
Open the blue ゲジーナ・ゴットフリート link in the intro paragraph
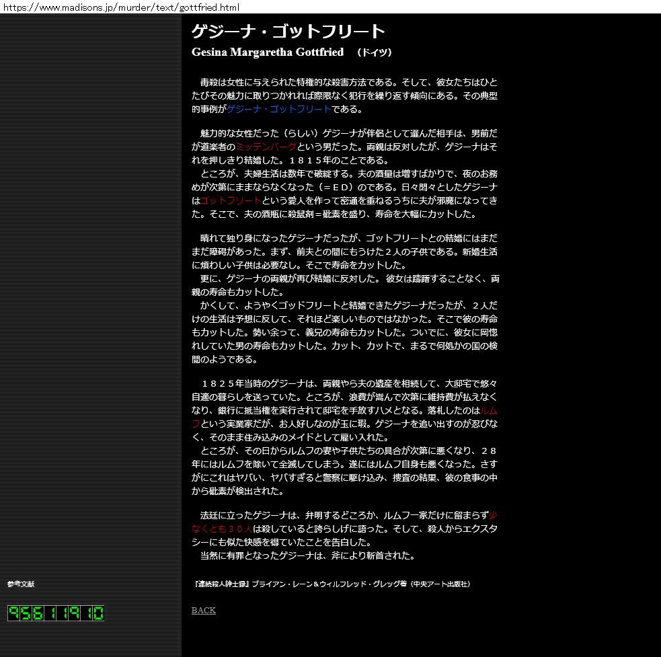278,109
